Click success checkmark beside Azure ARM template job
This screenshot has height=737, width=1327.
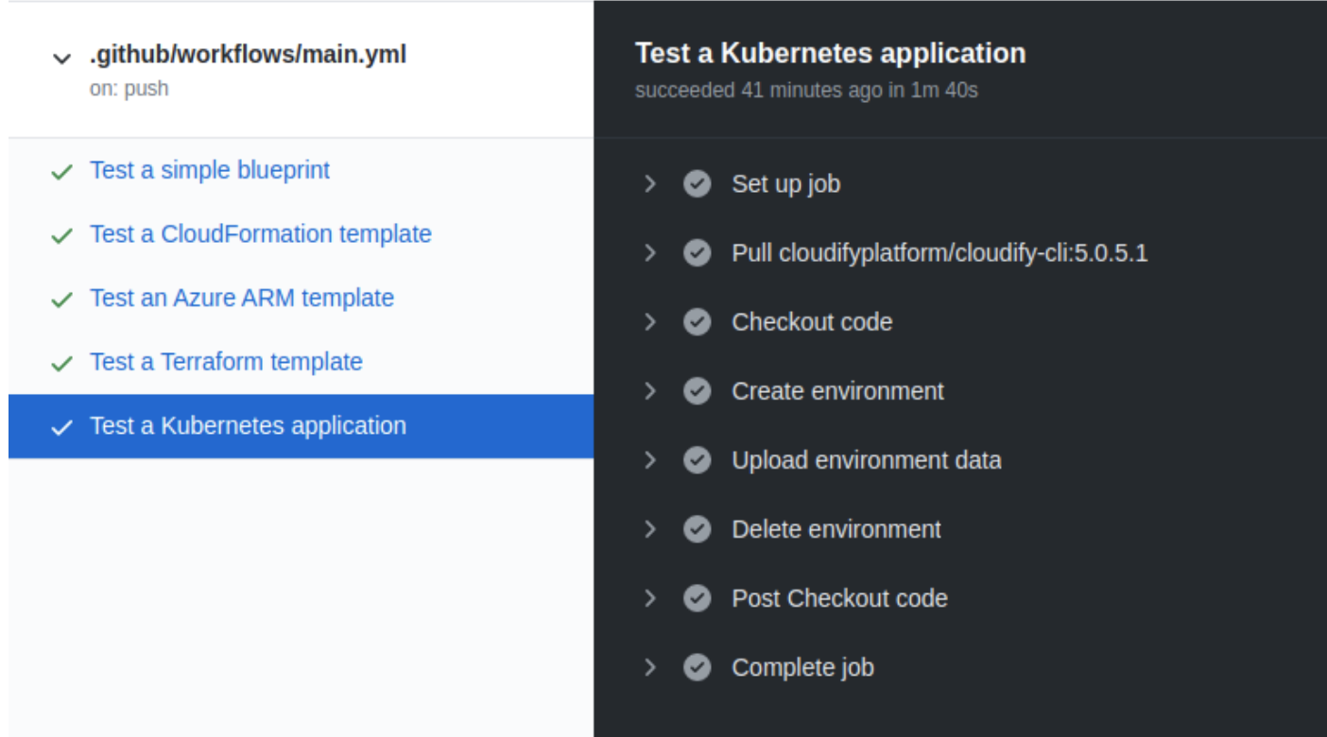[61, 300]
